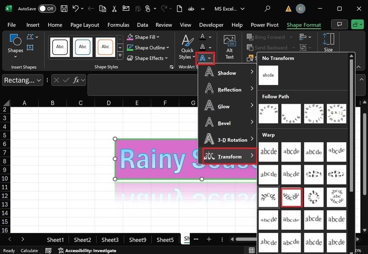Click the Undo icon
The width and height of the screenshot is (368, 254).
point(76,9)
